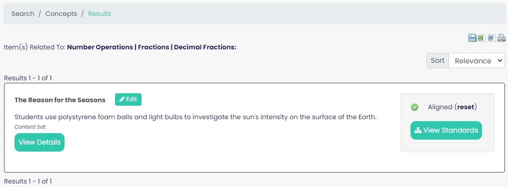Click the Results 1 - 1 of 1 count below the card
The width and height of the screenshot is (508, 187).
click(28, 181)
